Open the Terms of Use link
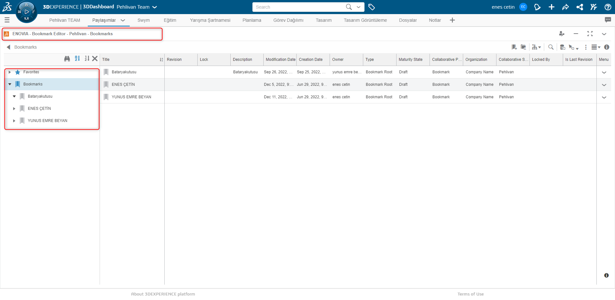615x300 pixels. [471, 294]
